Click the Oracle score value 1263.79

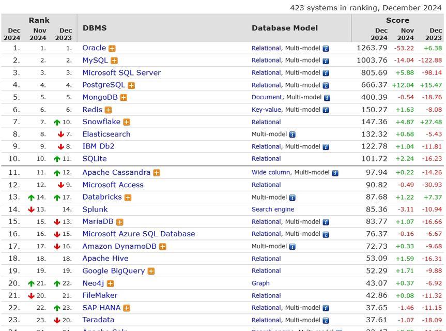click(x=372, y=48)
